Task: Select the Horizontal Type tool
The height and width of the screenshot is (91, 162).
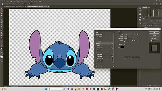Action: pyautogui.click(x=2, y=39)
